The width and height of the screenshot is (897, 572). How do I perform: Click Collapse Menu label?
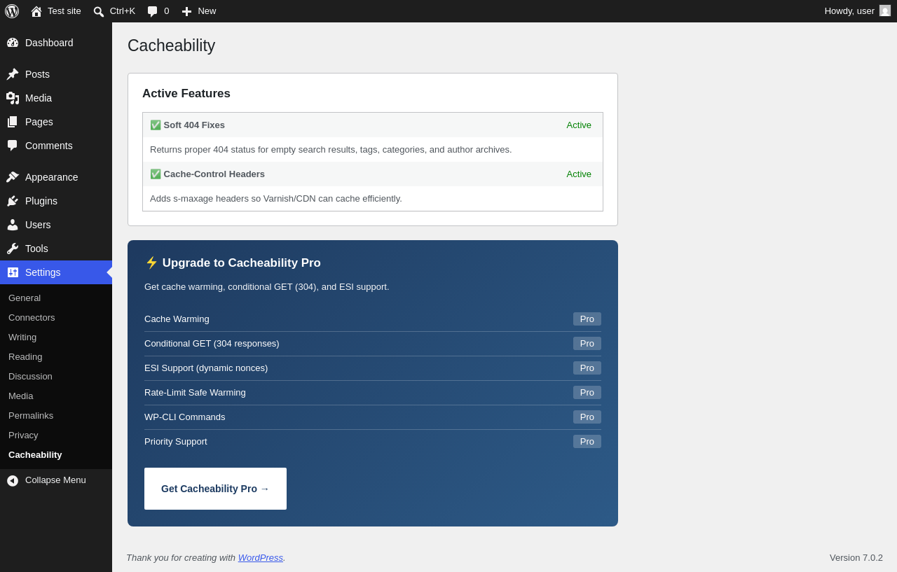click(55, 480)
